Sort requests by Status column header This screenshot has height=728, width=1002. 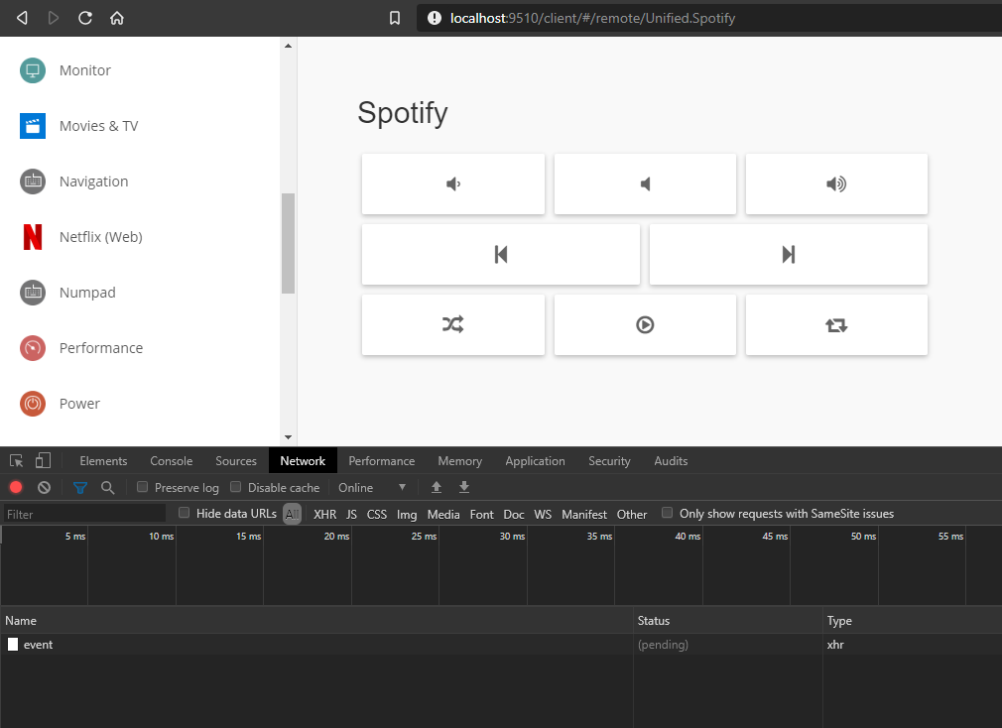[727, 620]
